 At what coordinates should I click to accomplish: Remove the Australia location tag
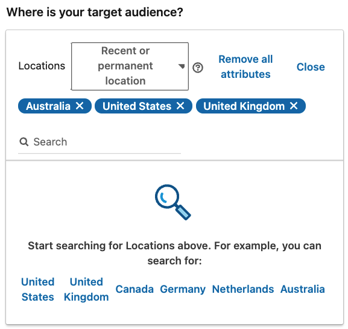click(80, 106)
